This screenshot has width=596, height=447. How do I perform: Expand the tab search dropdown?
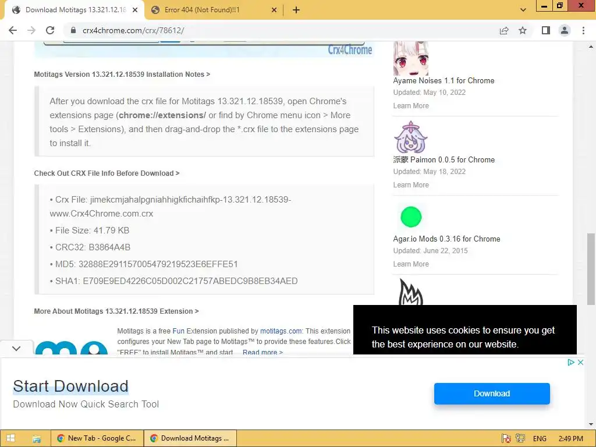tap(523, 10)
